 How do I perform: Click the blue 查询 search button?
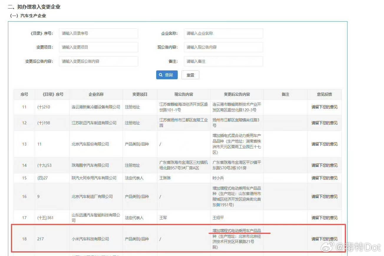[x=167, y=75]
